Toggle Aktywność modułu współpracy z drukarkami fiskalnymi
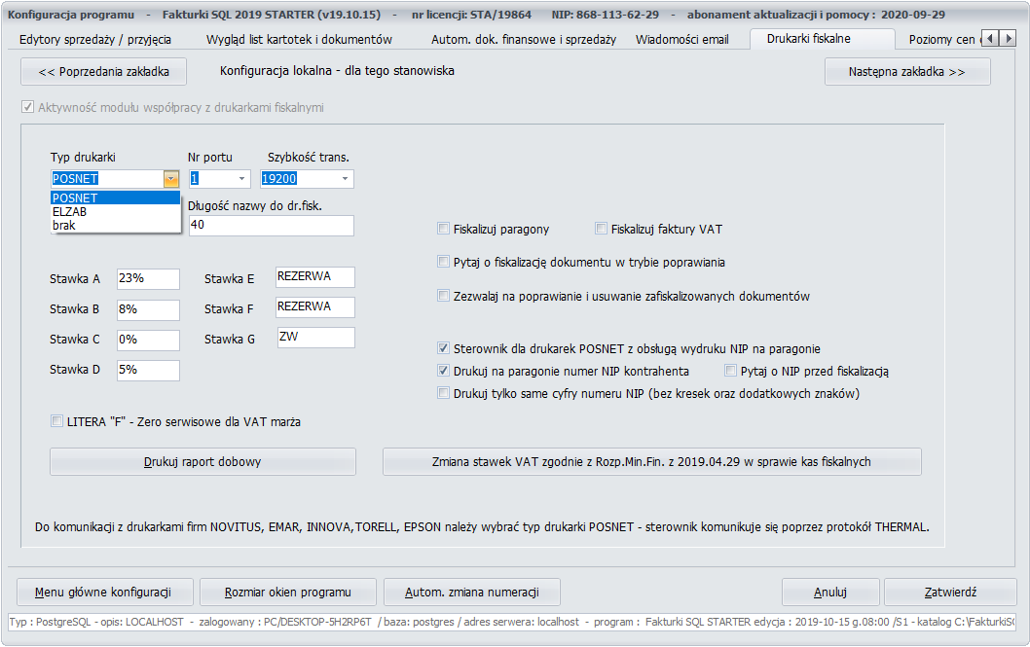 tap(27, 107)
